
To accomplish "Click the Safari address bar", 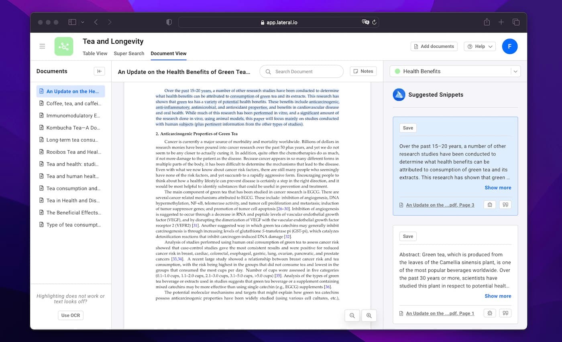I will click(279, 22).
